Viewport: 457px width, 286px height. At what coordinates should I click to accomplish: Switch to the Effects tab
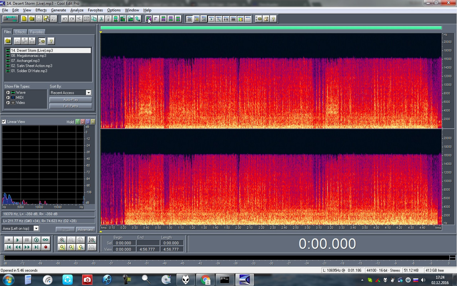coord(20,32)
